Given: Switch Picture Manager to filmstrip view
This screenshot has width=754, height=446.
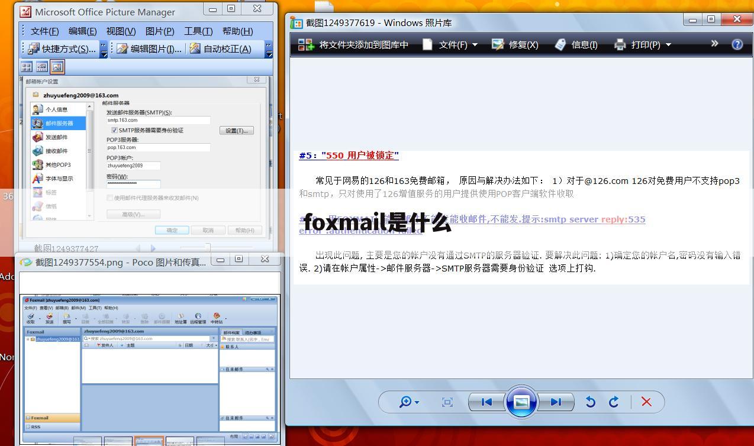Looking at the screenshot, I should coord(41,67).
